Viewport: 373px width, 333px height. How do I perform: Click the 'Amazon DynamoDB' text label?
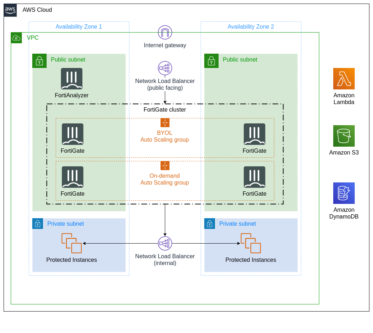[x=344, y=213]
